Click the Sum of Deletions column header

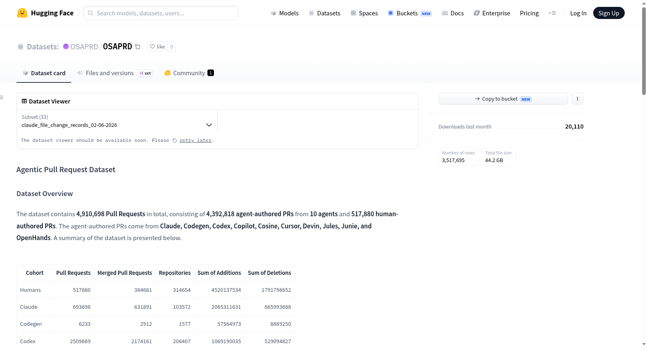[x=269, y=273]
